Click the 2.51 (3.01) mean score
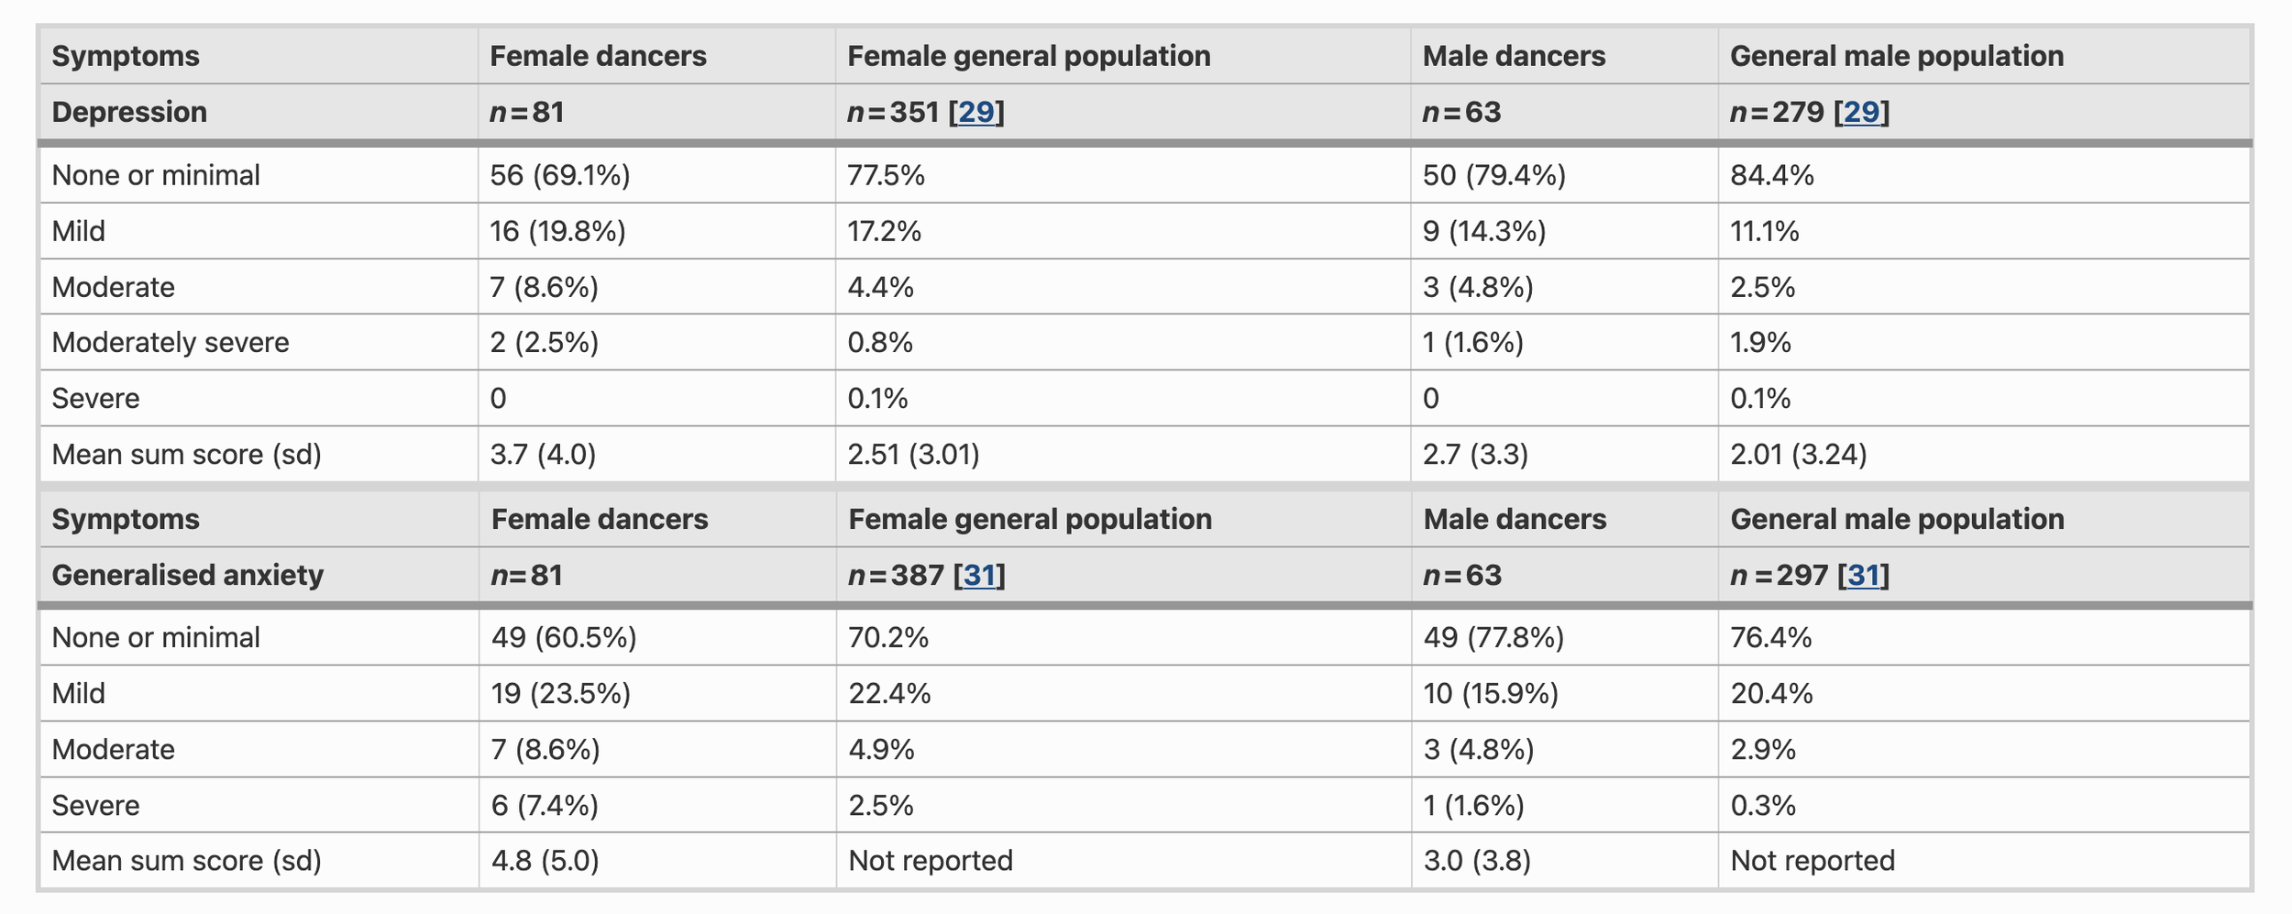The image size is (2292, 914). click(x=913, y=454)
